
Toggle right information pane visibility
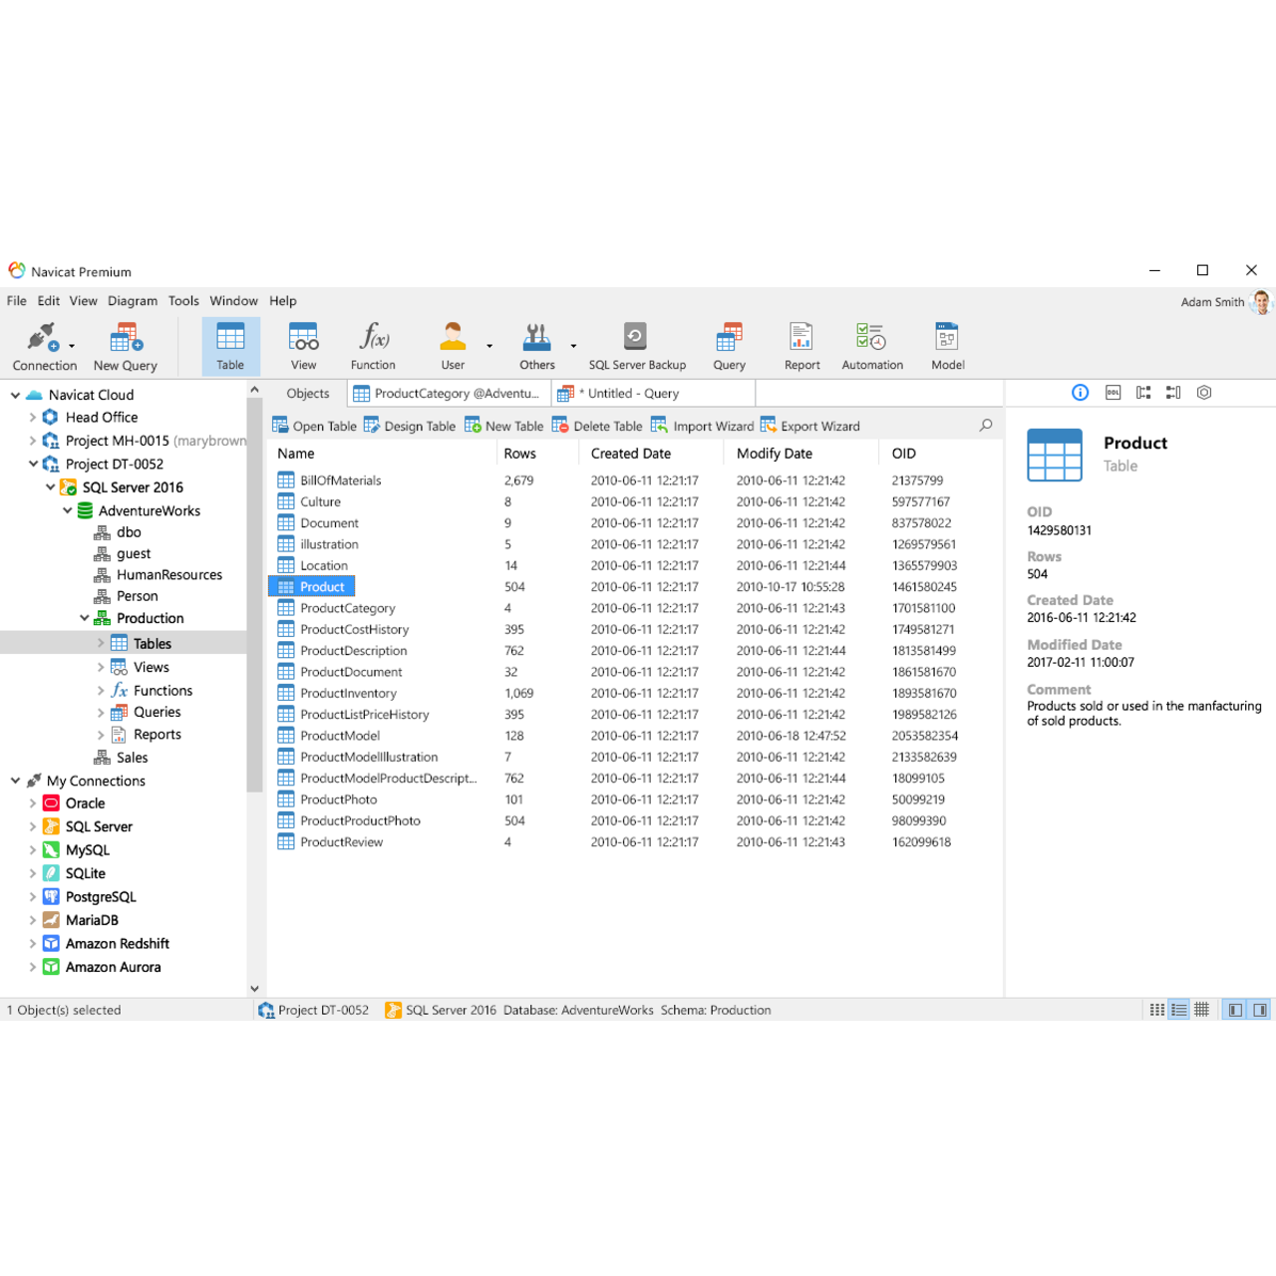1260,1010
